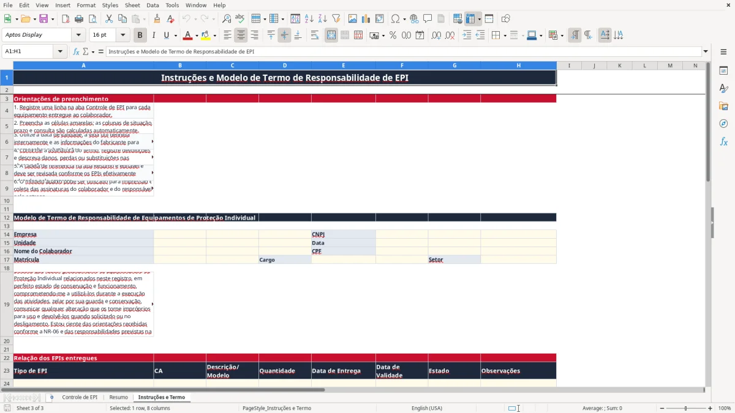Click the Insert Comment icon

[428, 19]
